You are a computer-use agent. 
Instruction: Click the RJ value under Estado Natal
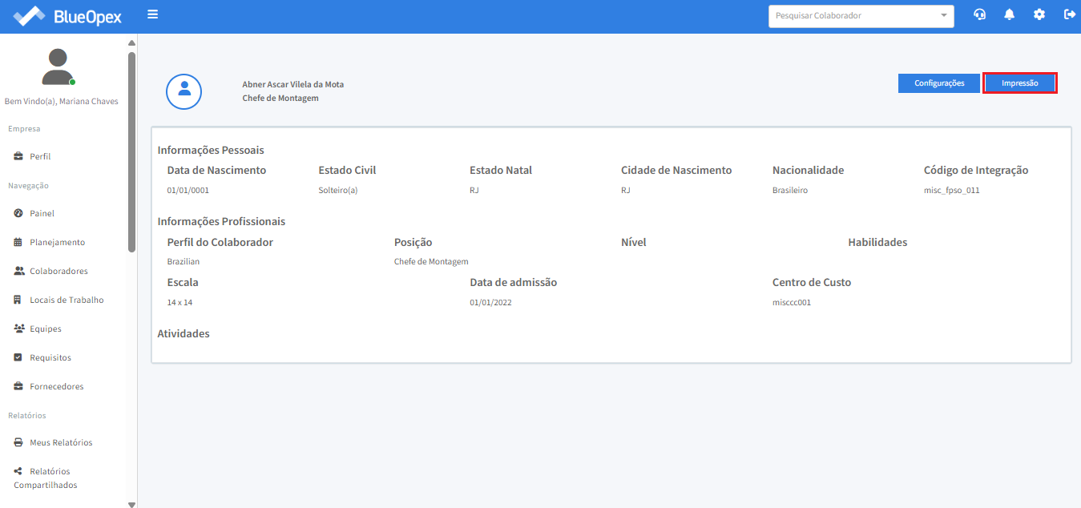point(474,191)
